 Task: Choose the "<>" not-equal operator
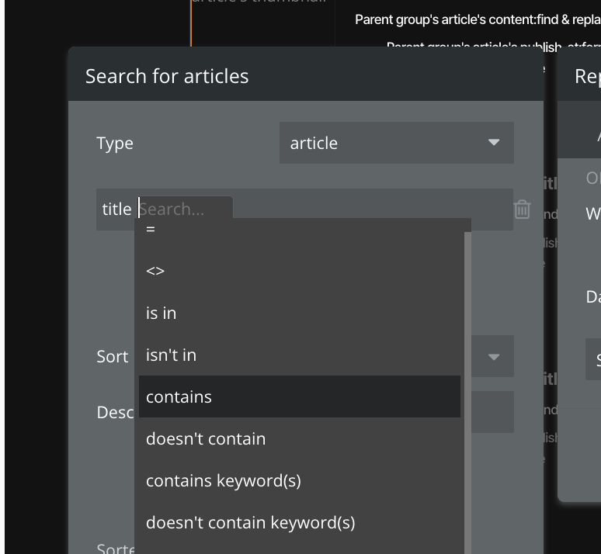(x=155, y=272)
